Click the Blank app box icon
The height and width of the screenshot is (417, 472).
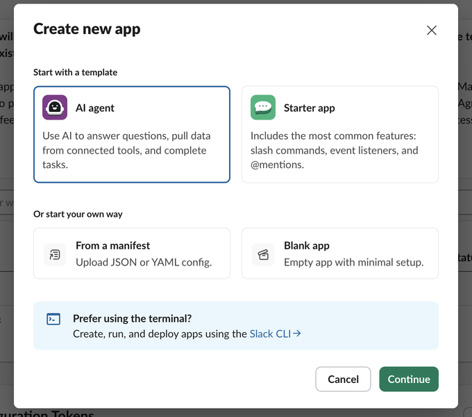(263, 254)
